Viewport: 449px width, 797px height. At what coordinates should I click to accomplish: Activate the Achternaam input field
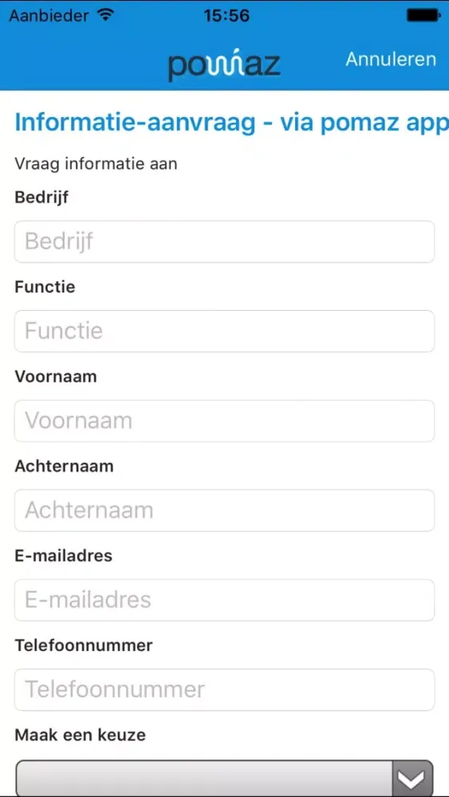tap(224, 510)
